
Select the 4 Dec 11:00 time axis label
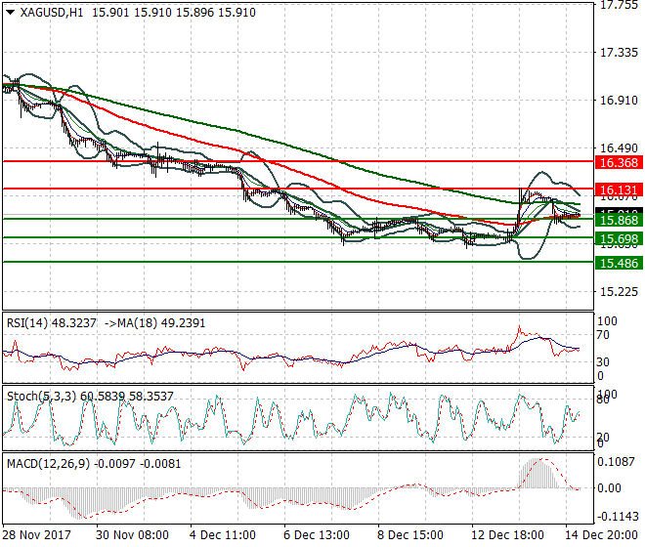(x=222, y=535)
